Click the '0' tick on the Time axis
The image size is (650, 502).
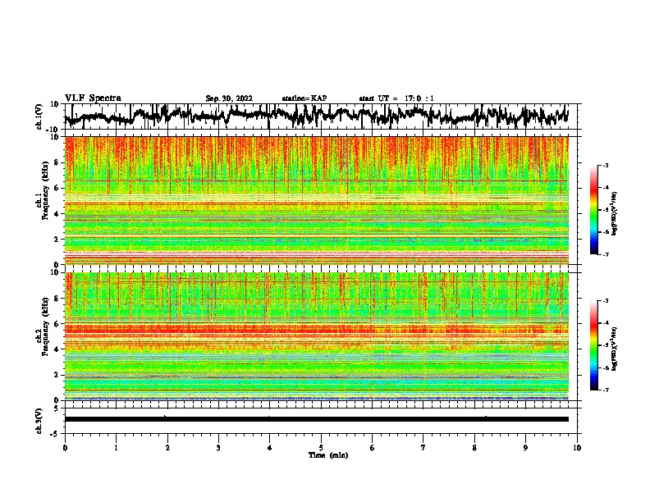(x=65, y=448)
